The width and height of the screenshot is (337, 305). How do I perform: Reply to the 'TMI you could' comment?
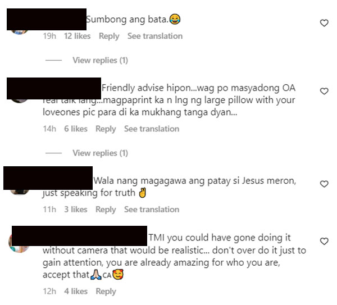(106, 292)
